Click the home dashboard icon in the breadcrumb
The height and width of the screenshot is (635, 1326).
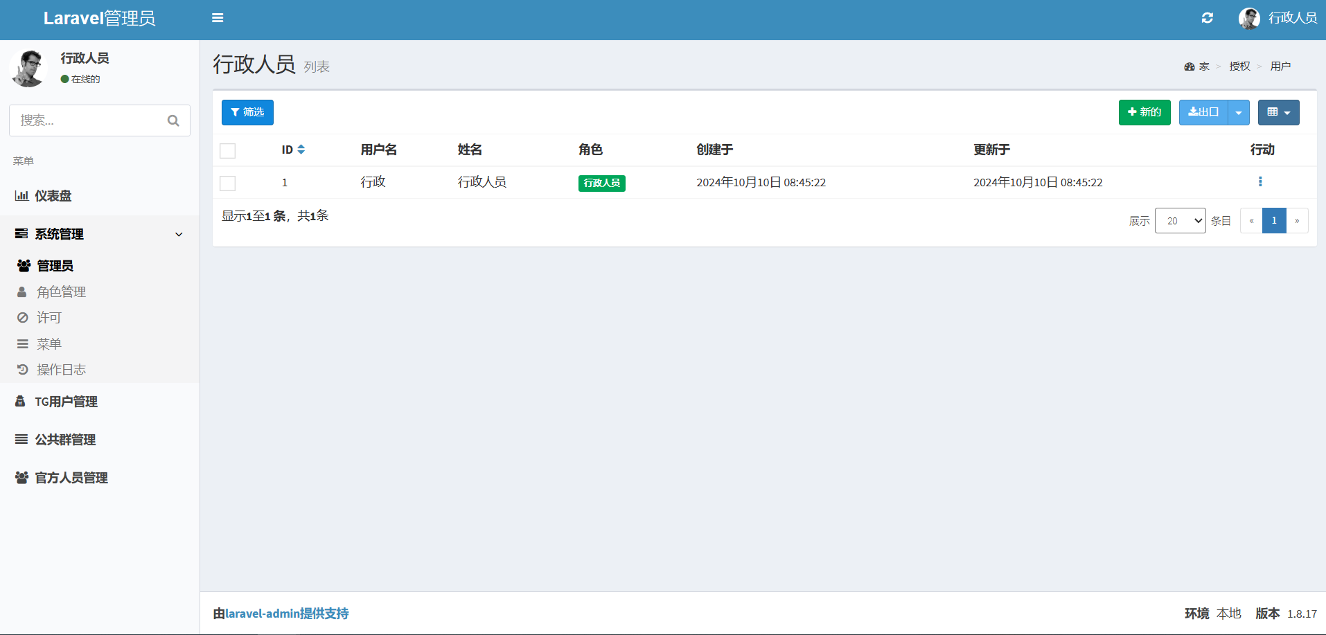1190,66
